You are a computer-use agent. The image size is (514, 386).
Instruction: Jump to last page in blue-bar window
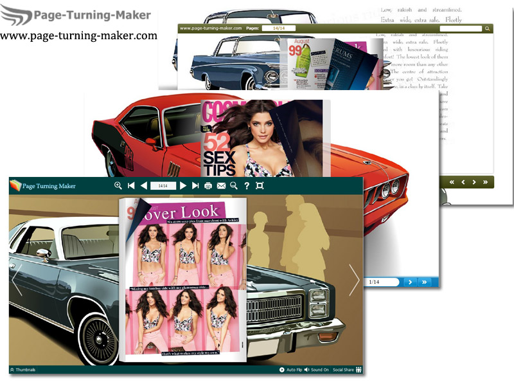425,282
